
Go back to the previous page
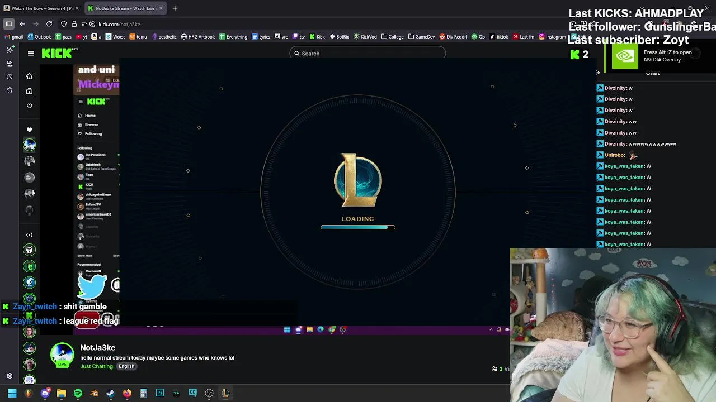pyautogui.click(x=22, y=24)
